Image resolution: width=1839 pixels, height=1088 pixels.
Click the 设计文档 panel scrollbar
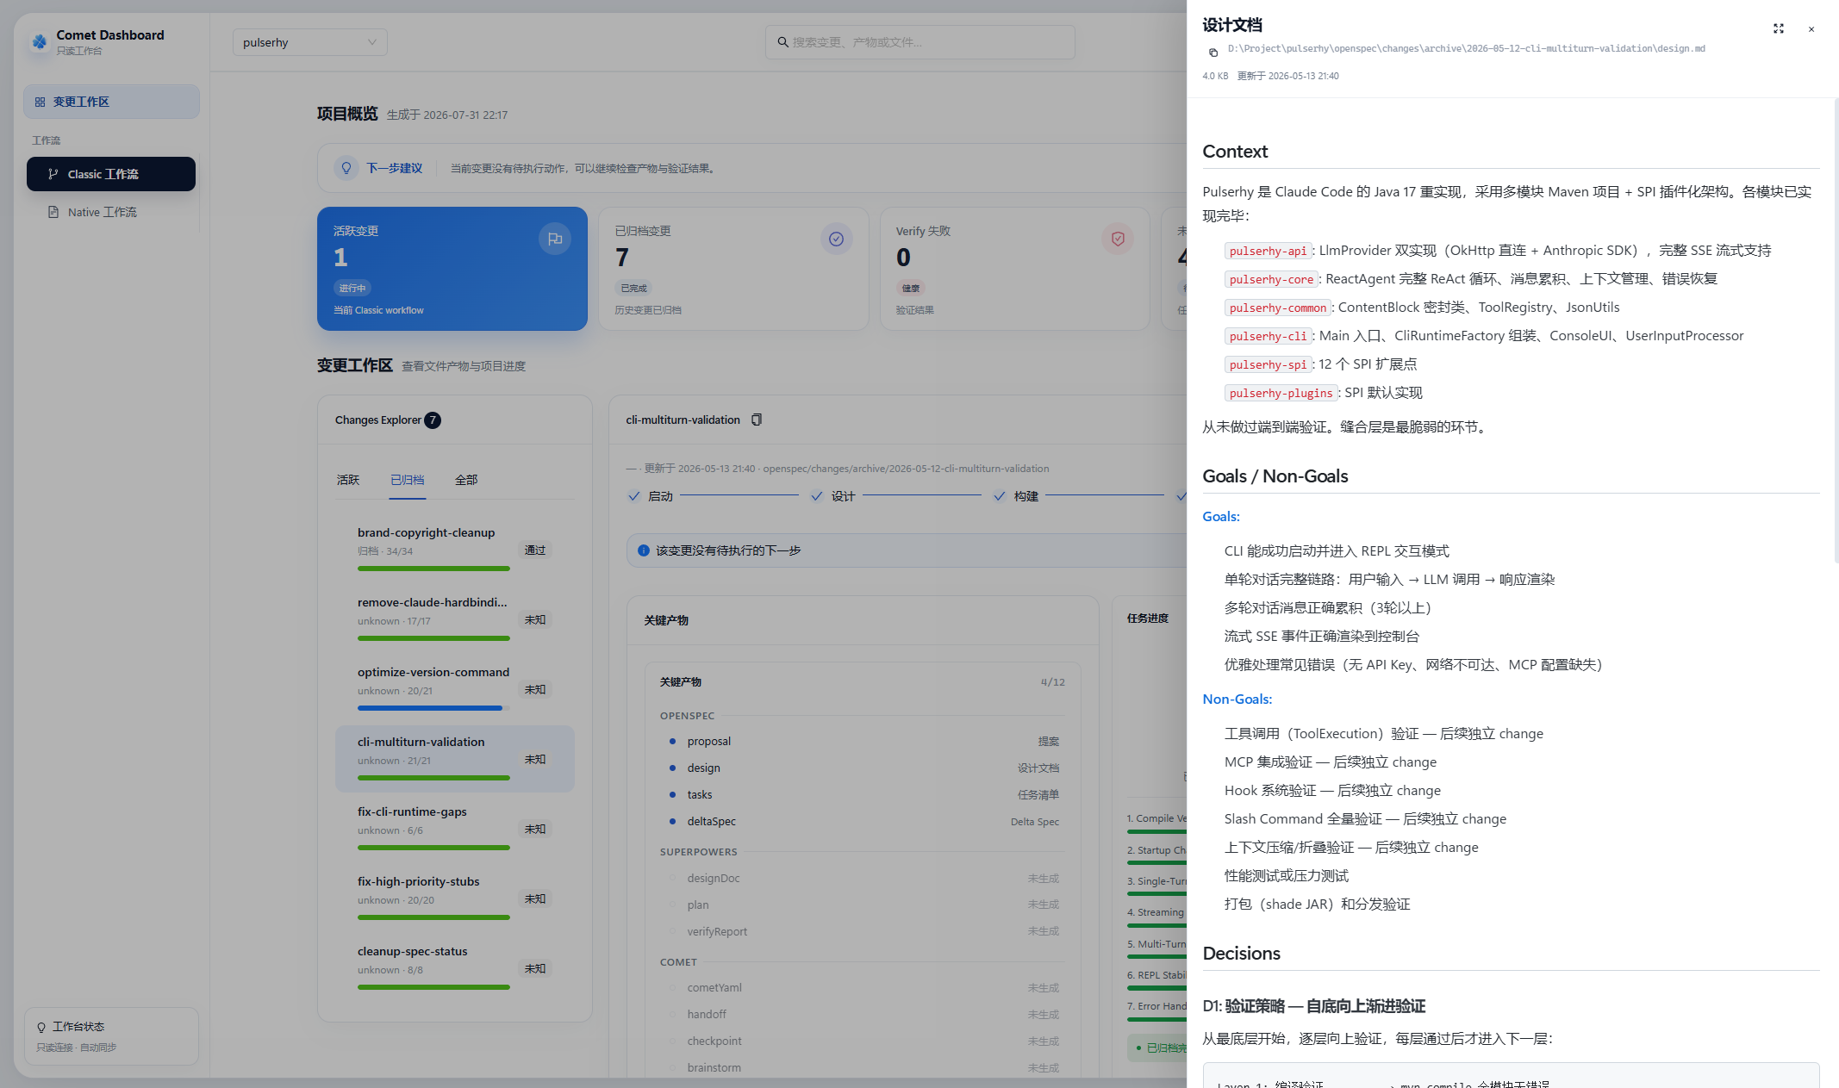[x=1835, y=331]
